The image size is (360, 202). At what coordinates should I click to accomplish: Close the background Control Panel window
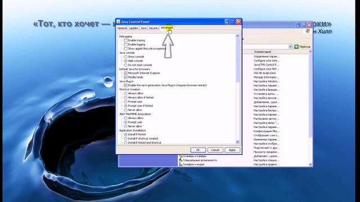click(309, 25)
